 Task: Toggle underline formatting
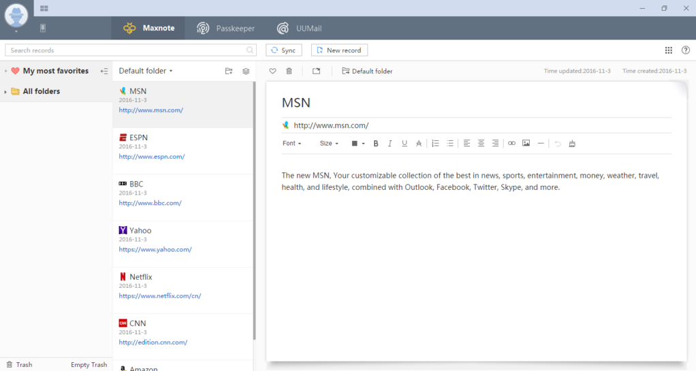(404, 144)
